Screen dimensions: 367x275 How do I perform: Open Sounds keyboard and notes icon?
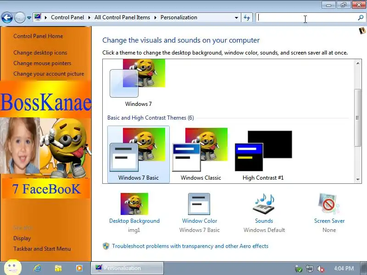coord(264,203)
